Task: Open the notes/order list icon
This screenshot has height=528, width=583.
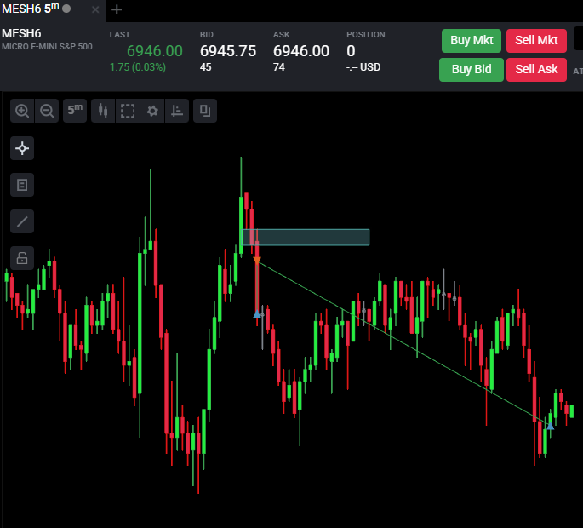Action: [x=22, y=185]
